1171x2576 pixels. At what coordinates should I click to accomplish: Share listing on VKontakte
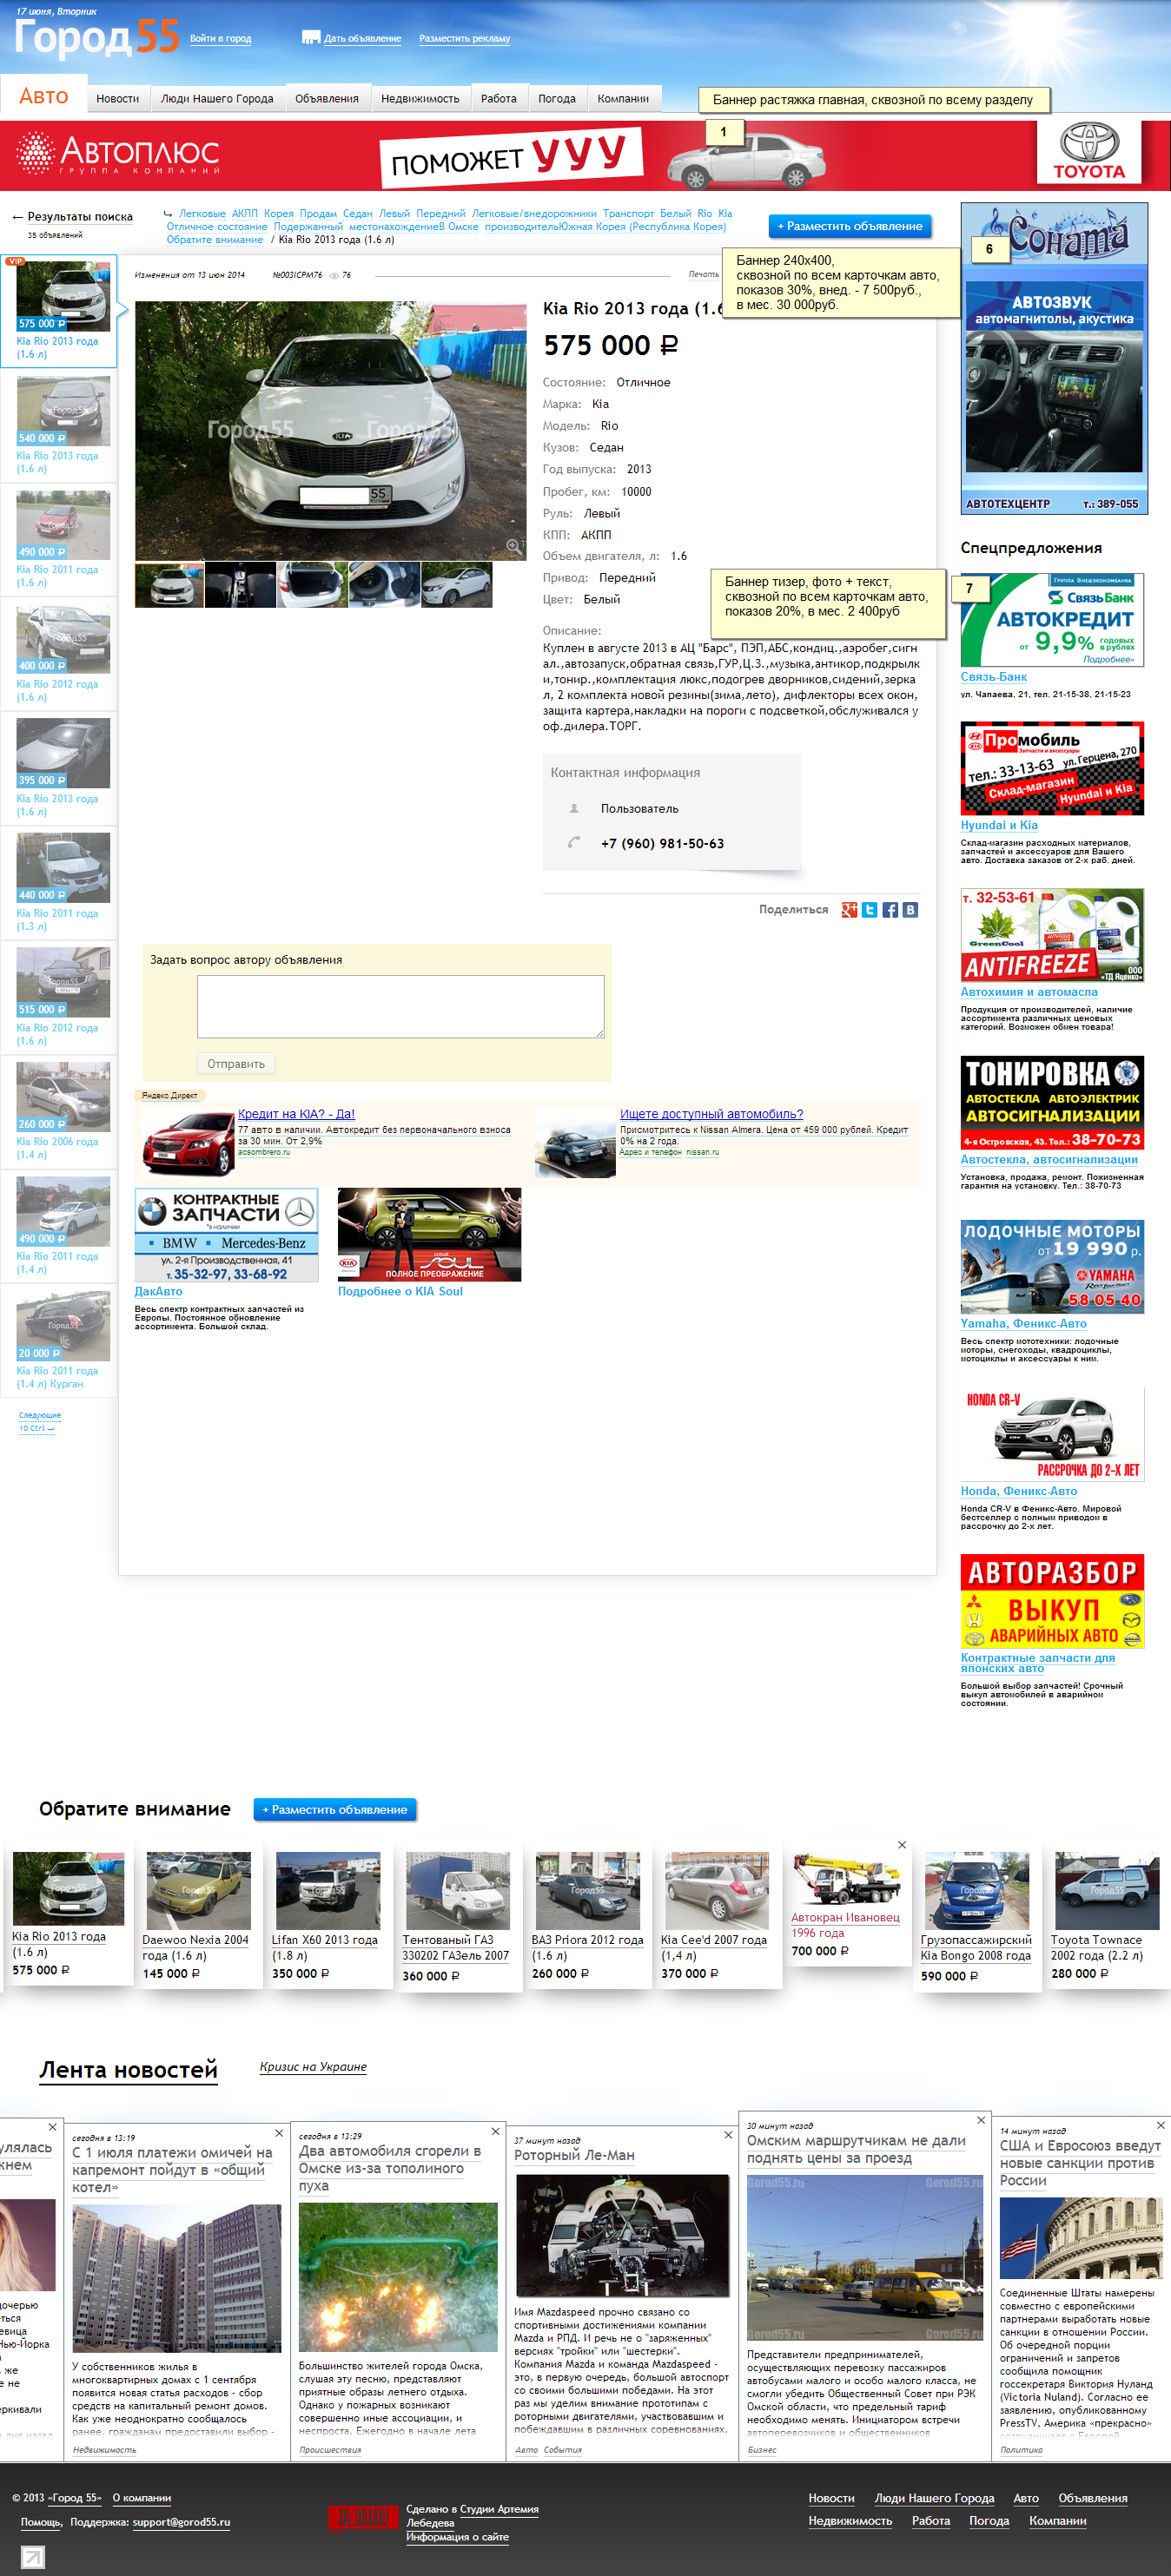(910, 909)
